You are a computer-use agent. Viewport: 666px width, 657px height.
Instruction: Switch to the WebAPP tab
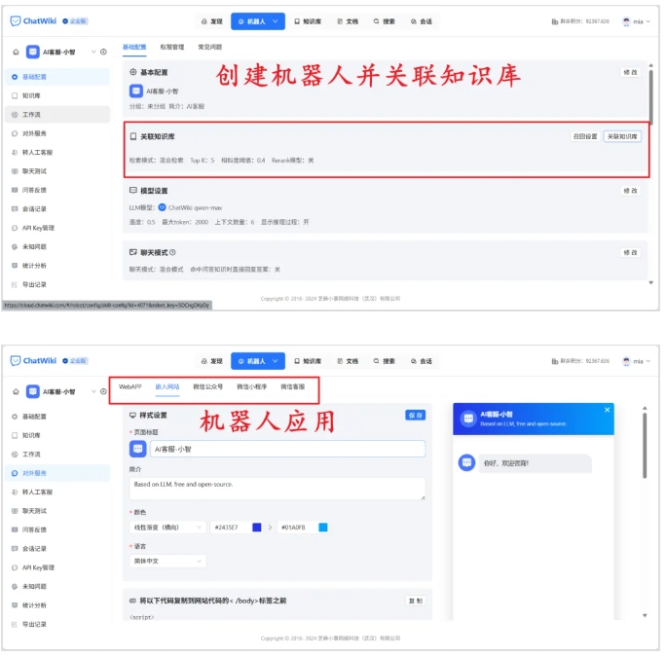(x=129, y=386)
